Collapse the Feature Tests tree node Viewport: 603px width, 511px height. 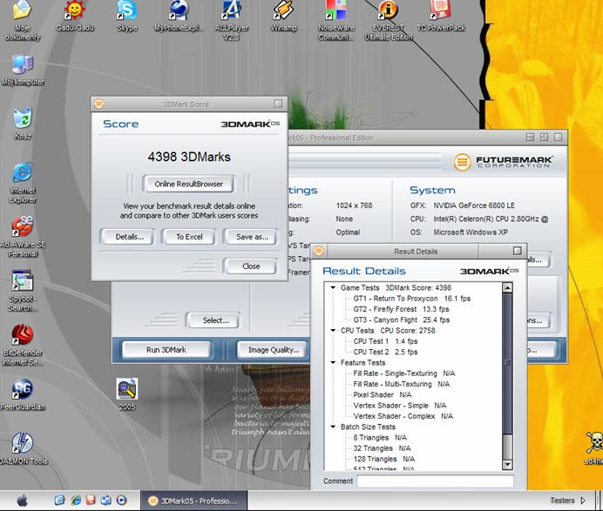tap(333, 363)
